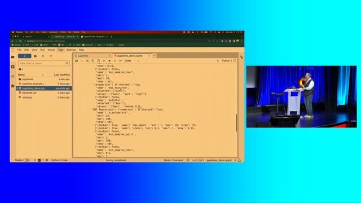Click the notebook vertical scrollbar
Screen dimensions: 361x203
coord(236,123)
